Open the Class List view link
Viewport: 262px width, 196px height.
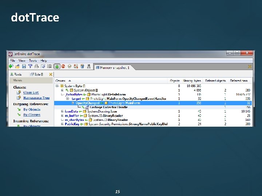pyautogui.click(x=31, y=93)
